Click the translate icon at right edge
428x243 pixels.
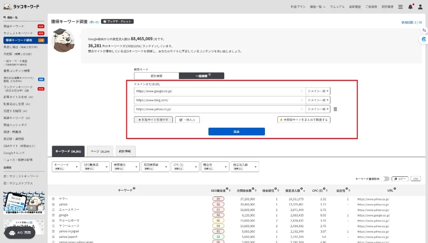(424, 30)
